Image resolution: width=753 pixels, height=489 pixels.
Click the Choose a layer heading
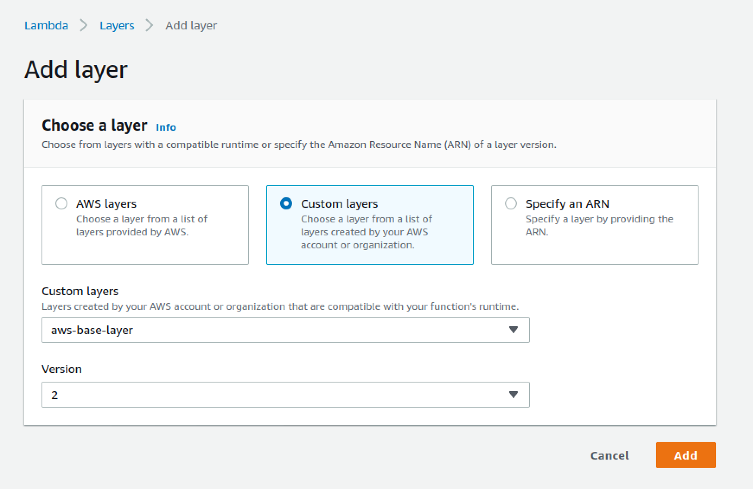(x=94, y=125)
